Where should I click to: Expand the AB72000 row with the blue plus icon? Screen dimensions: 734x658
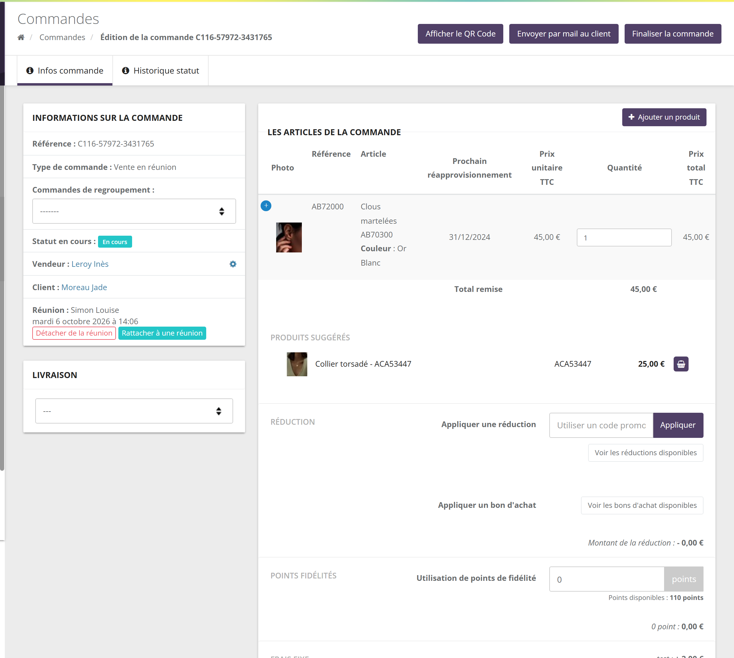tap(266, 206)
